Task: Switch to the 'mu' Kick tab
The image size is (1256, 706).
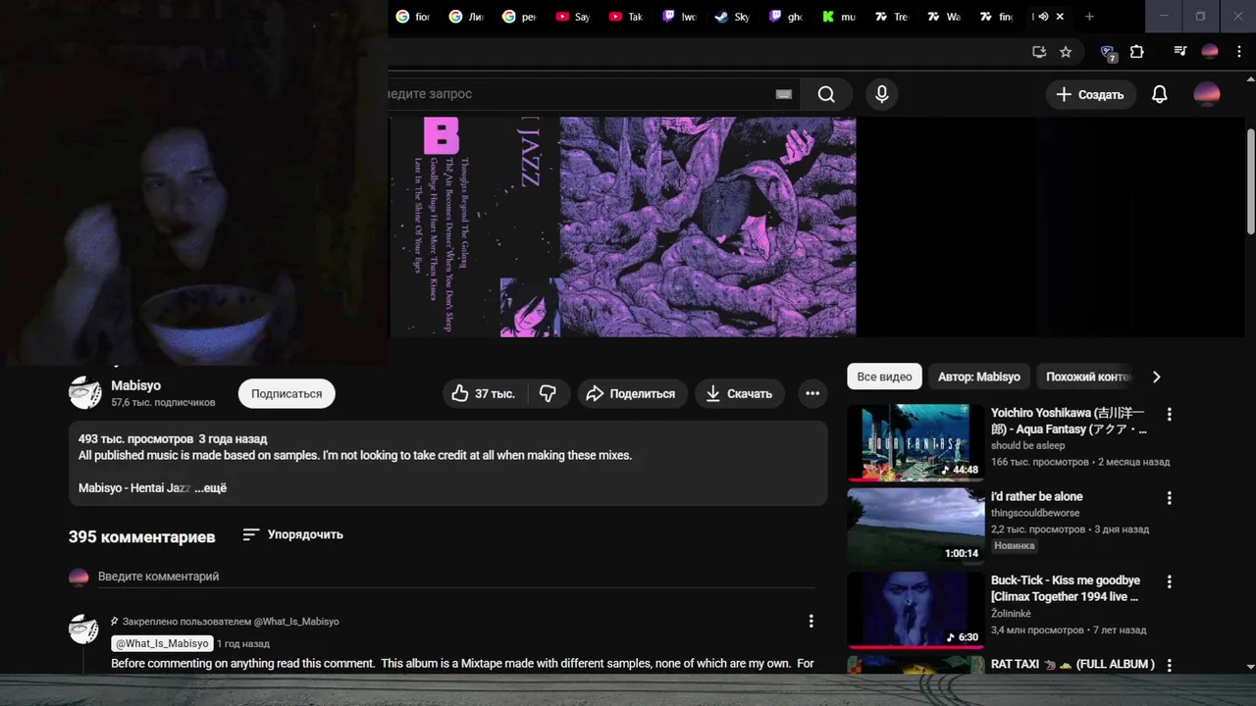Action: [838, 17]
